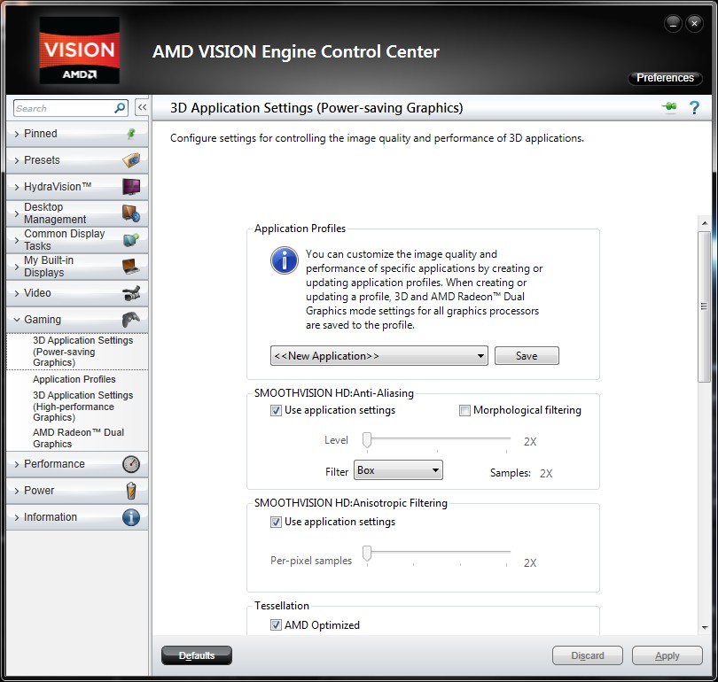This screenshot has height=682, width=718.
Task: Open the New Application profile dropdown
Action: click(x=379, y=356)
